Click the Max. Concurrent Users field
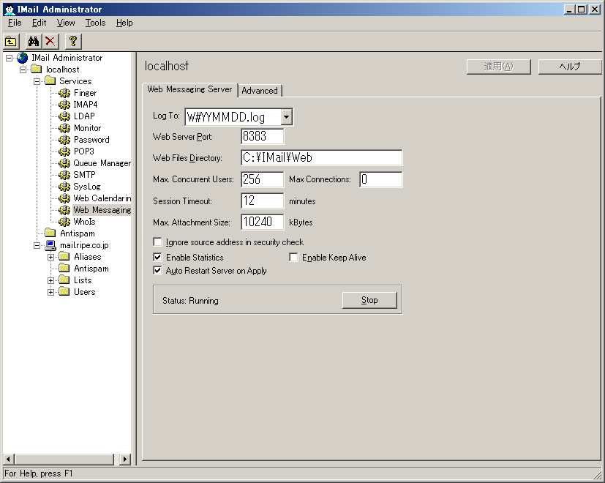This screenshot has height=483, width=605. [x=263, y=179]
